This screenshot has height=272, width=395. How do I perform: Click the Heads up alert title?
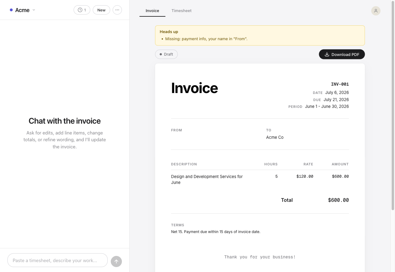point(169,32)
